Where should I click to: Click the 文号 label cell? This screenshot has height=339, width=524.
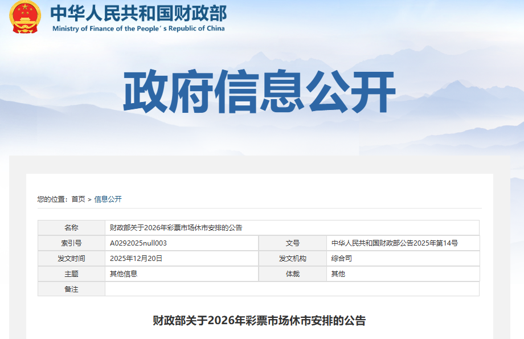coord(292,243)
